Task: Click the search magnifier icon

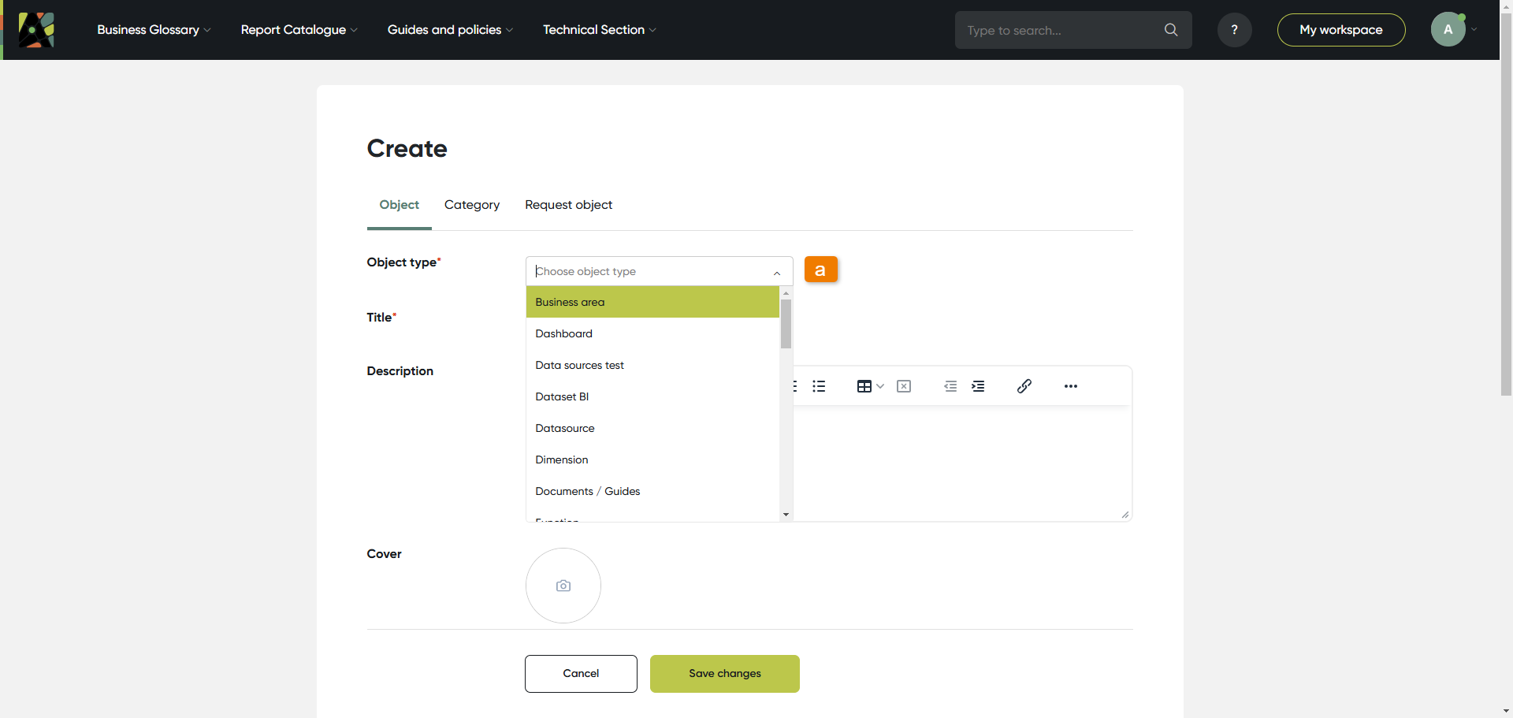Action: pyautogui.click(x=1171, y=30)
